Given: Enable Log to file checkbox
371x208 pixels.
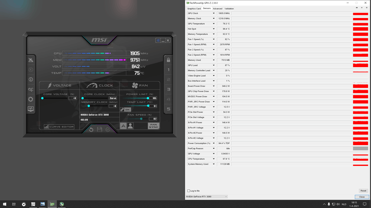Looking at the screenshot, I should click(x=189, y=191).
